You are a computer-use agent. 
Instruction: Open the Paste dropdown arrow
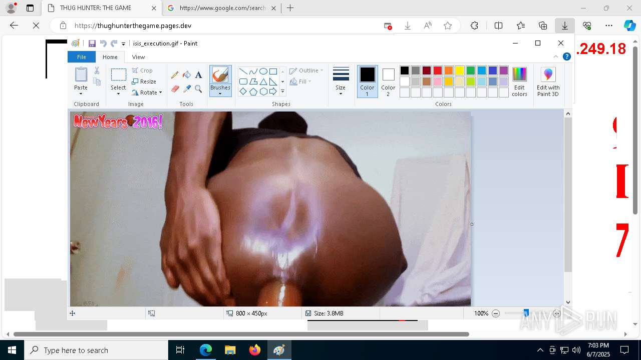[81, 93]
